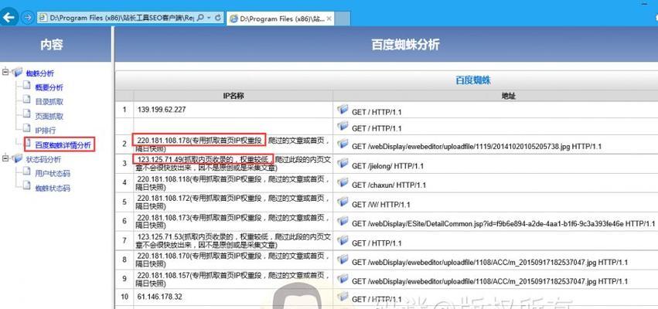
Task: Click page icon next to 概要分析
Action: pyautogui.click(x=27, y=86)
